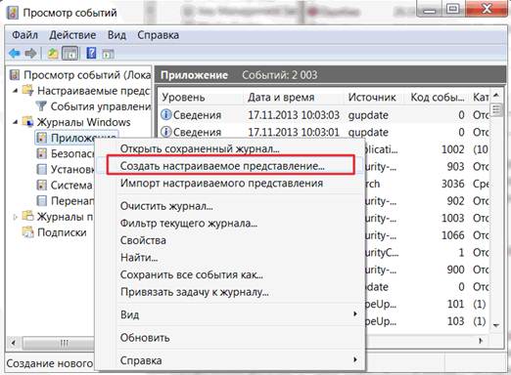Click the Безопасность log icon
This screenshot has height=375, width=511.
click(41, 153)
